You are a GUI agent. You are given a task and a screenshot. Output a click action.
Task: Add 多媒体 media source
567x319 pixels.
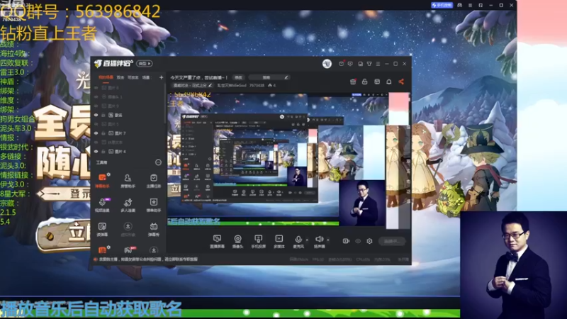click(279, 241)
